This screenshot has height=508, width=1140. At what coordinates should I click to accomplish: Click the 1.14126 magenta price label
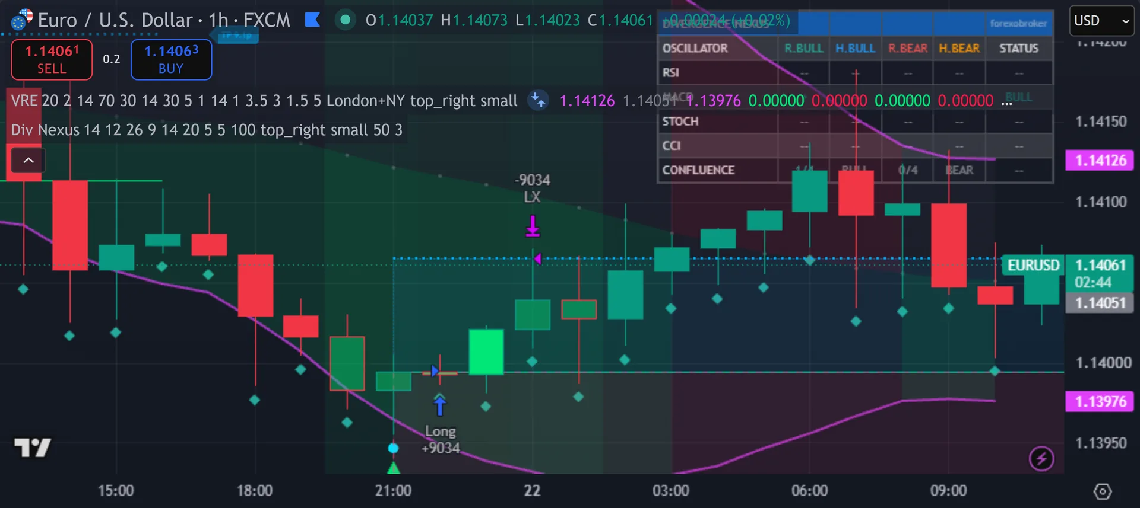[1100, 160]
